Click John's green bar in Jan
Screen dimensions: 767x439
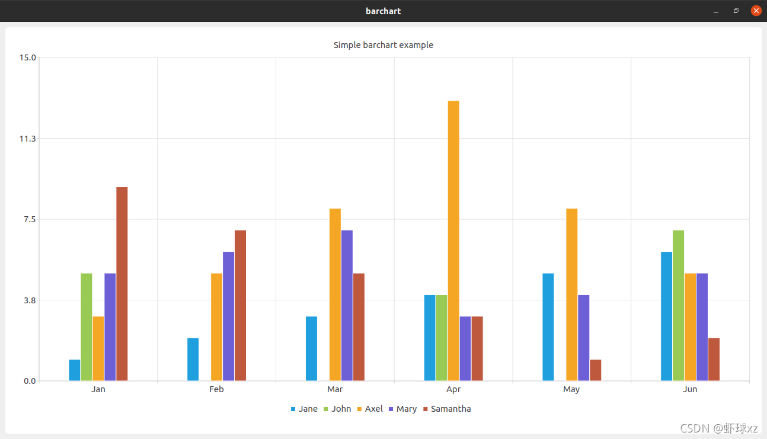87,327
